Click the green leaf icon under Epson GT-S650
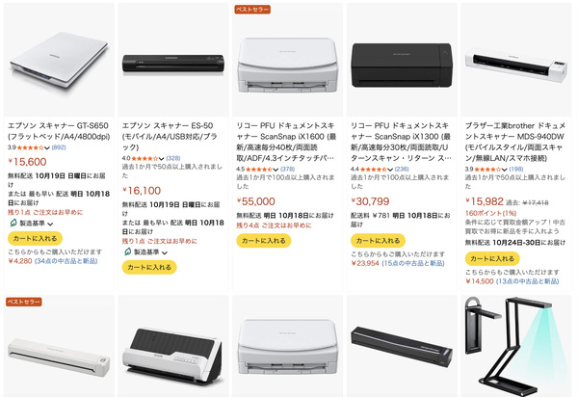 pyautogui.click(x=13, y=223)
